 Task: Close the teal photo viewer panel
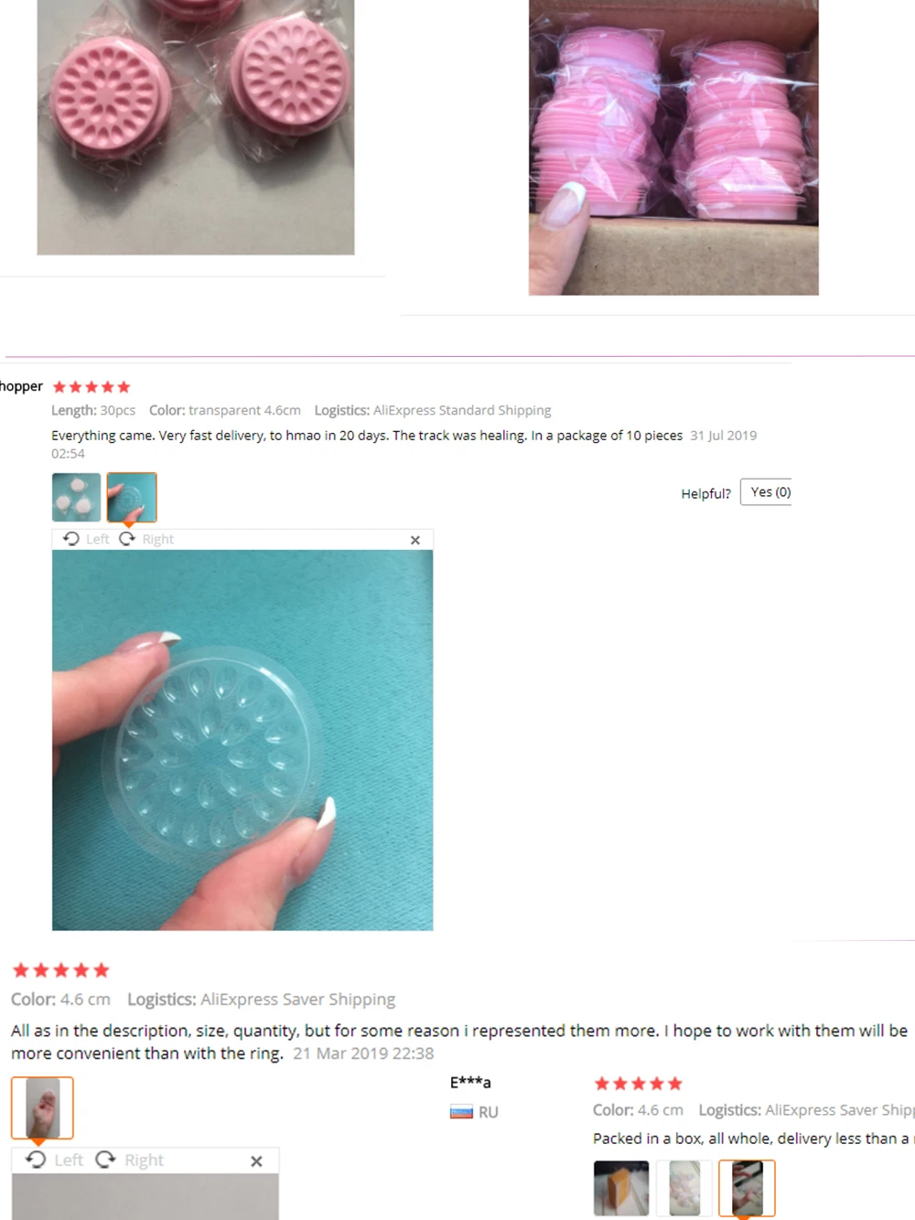pyautogui.click(x=415, y=540)
